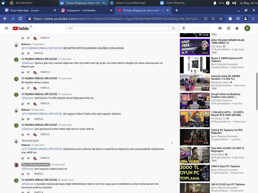Open YouTube notifications bell
The width and height of the screenshot is (258, 193).
coord(237,28)
